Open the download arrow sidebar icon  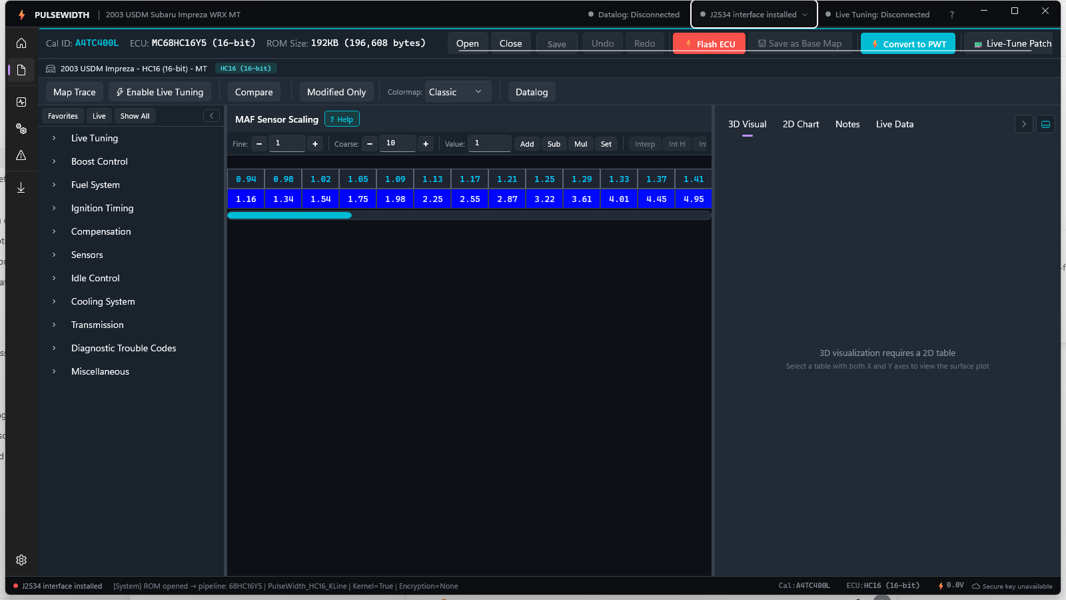21,187
